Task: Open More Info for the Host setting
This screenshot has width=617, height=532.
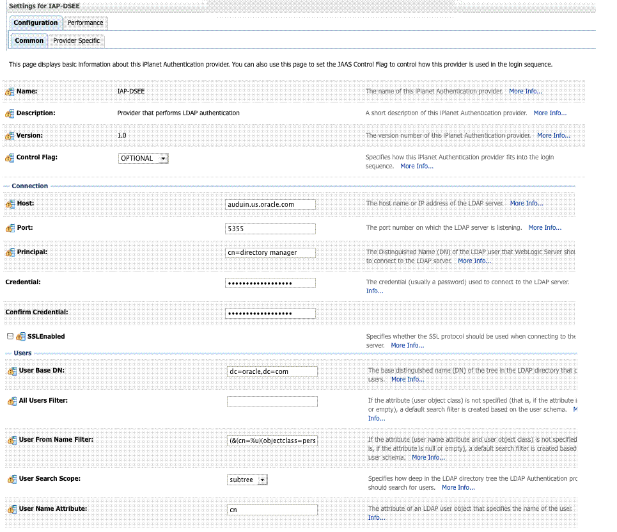Action: click(x=526, y=203)
